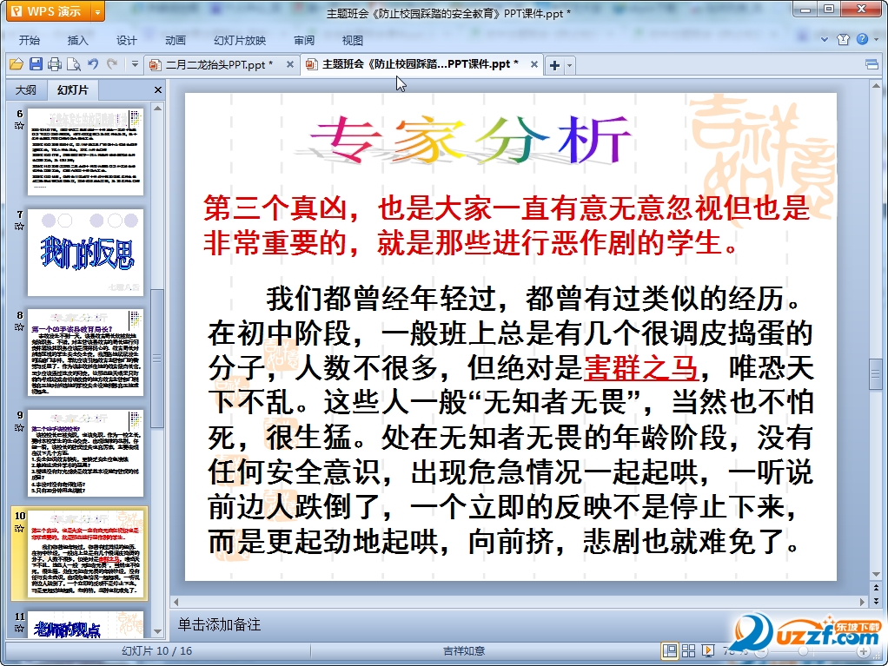This screenshot has width=888, height=666.
Task: Select slide 11 老师的观点 thumbnail
Action: click(x=85, y=624)
